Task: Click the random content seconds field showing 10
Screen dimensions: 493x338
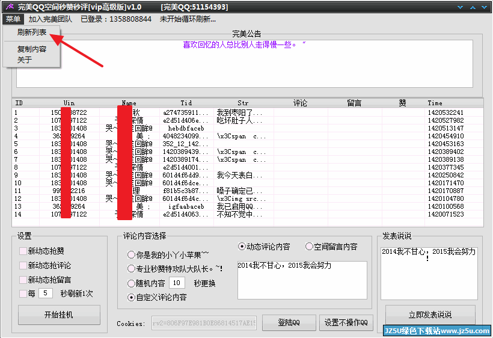Action: (177, 283)
